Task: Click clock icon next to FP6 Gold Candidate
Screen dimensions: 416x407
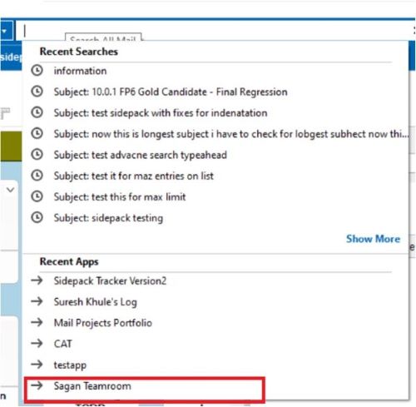Action: click(37, 92)
